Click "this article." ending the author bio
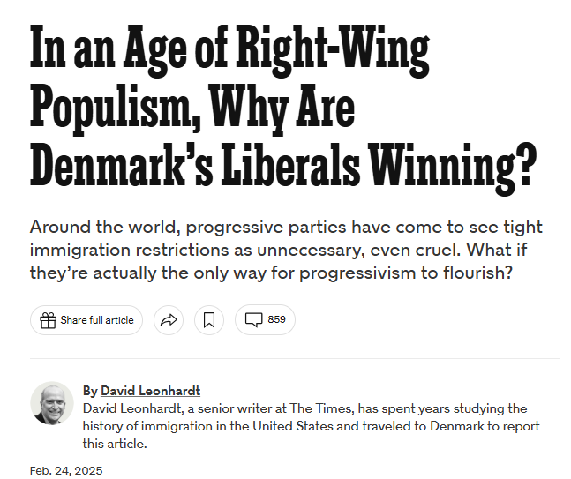 [115, 444]
